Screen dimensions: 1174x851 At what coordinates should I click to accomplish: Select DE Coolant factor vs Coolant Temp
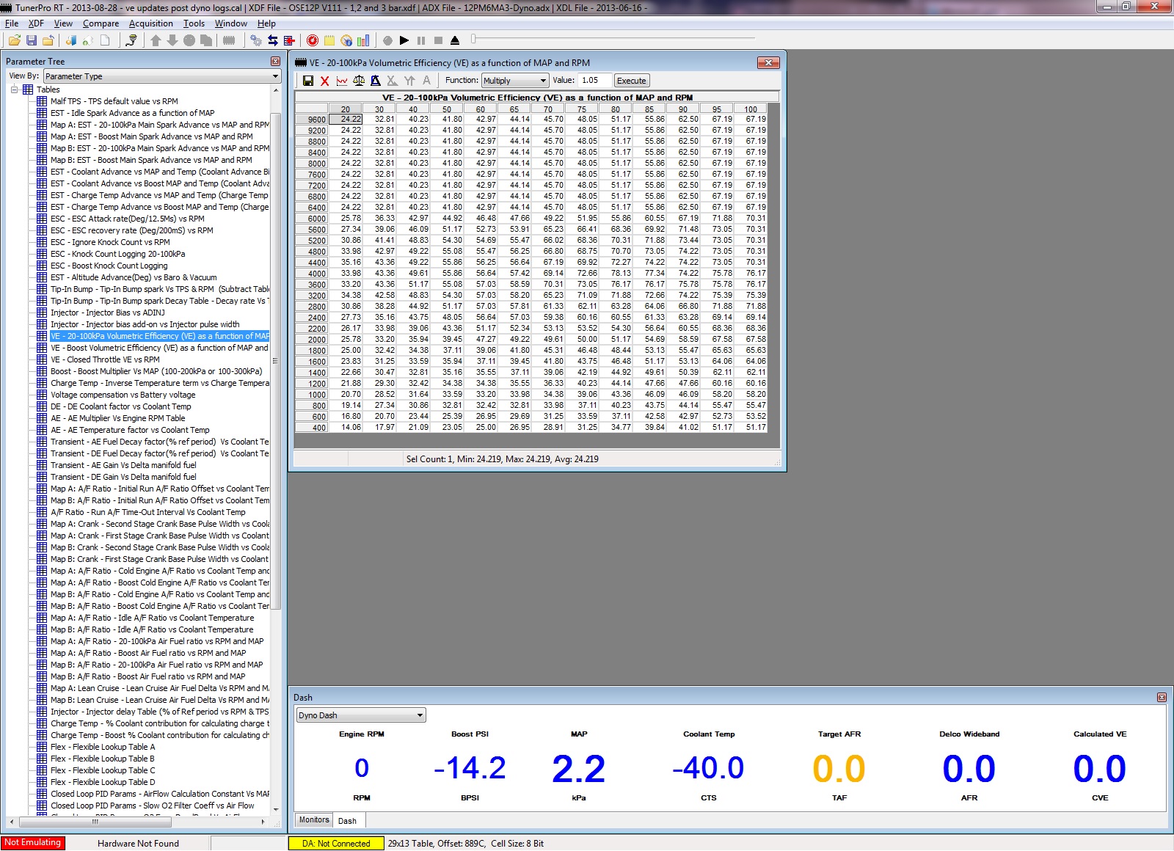[x=121, y=406]
